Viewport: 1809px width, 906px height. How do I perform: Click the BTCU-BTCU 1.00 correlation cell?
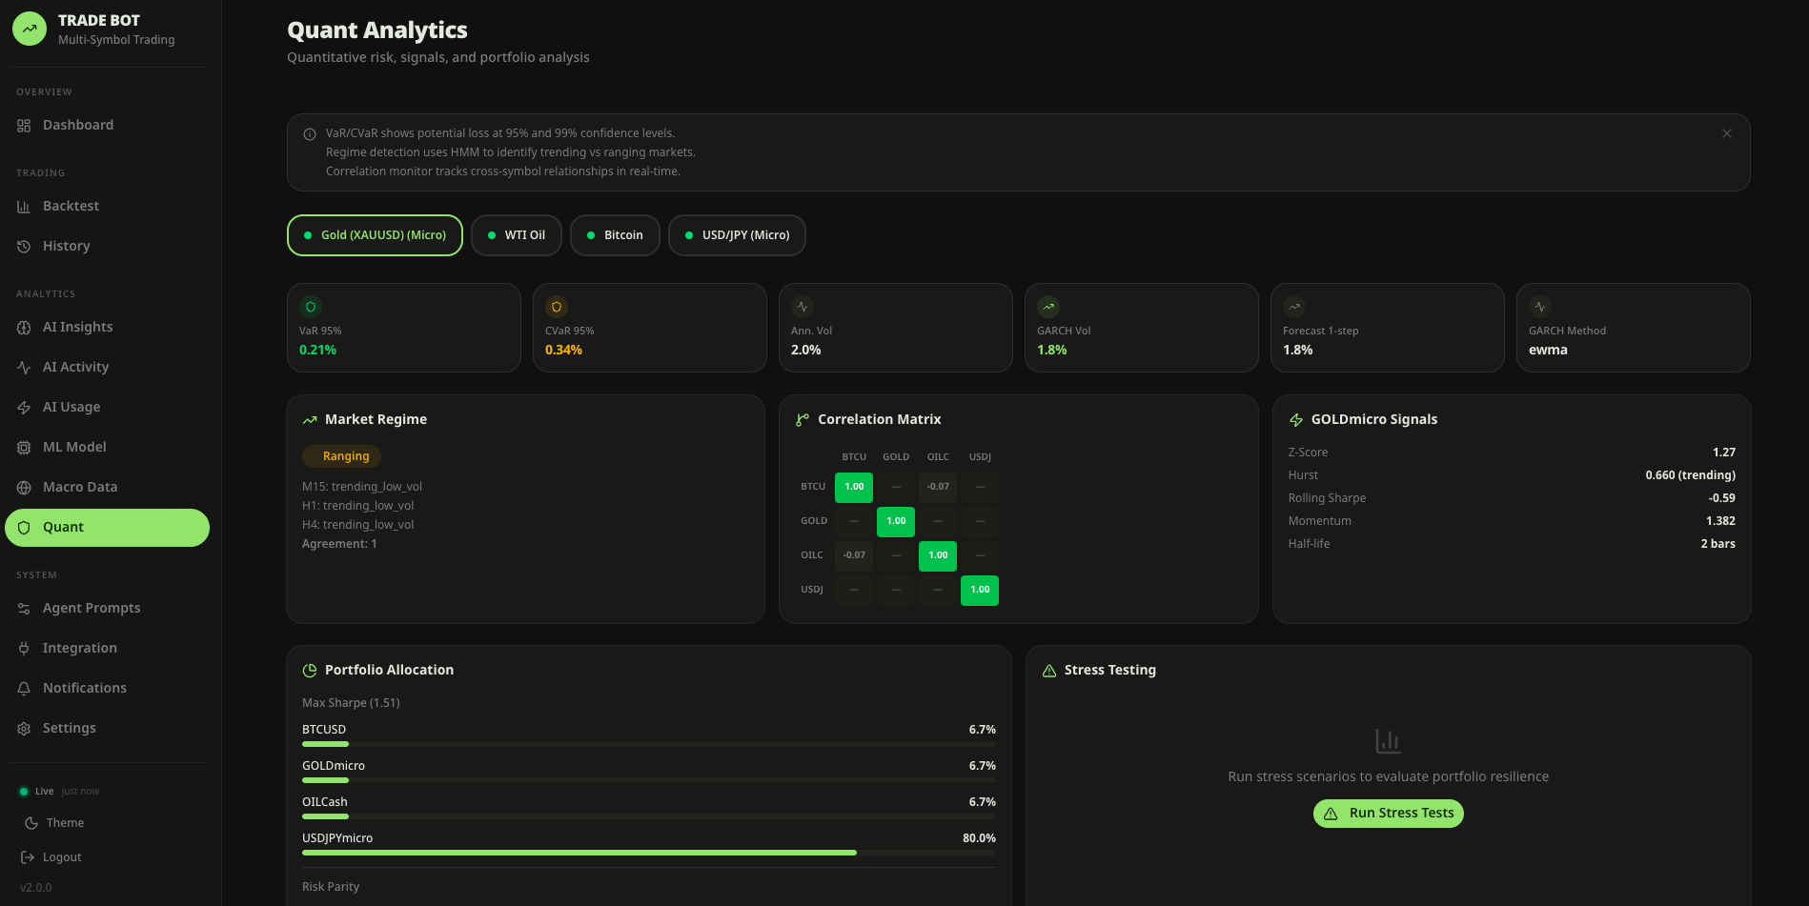pyautogui.click(x=854, y=487)
